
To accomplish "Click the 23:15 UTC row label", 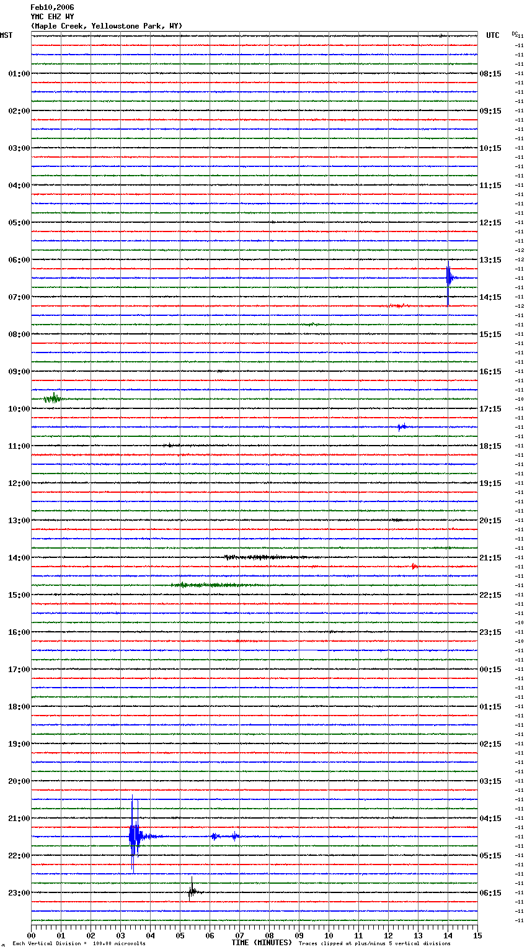I will pos(490,632).
